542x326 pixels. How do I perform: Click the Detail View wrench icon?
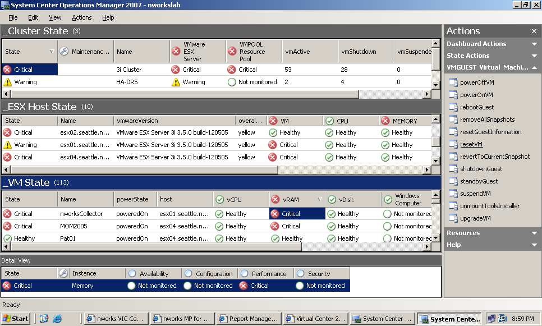[63, 273]
